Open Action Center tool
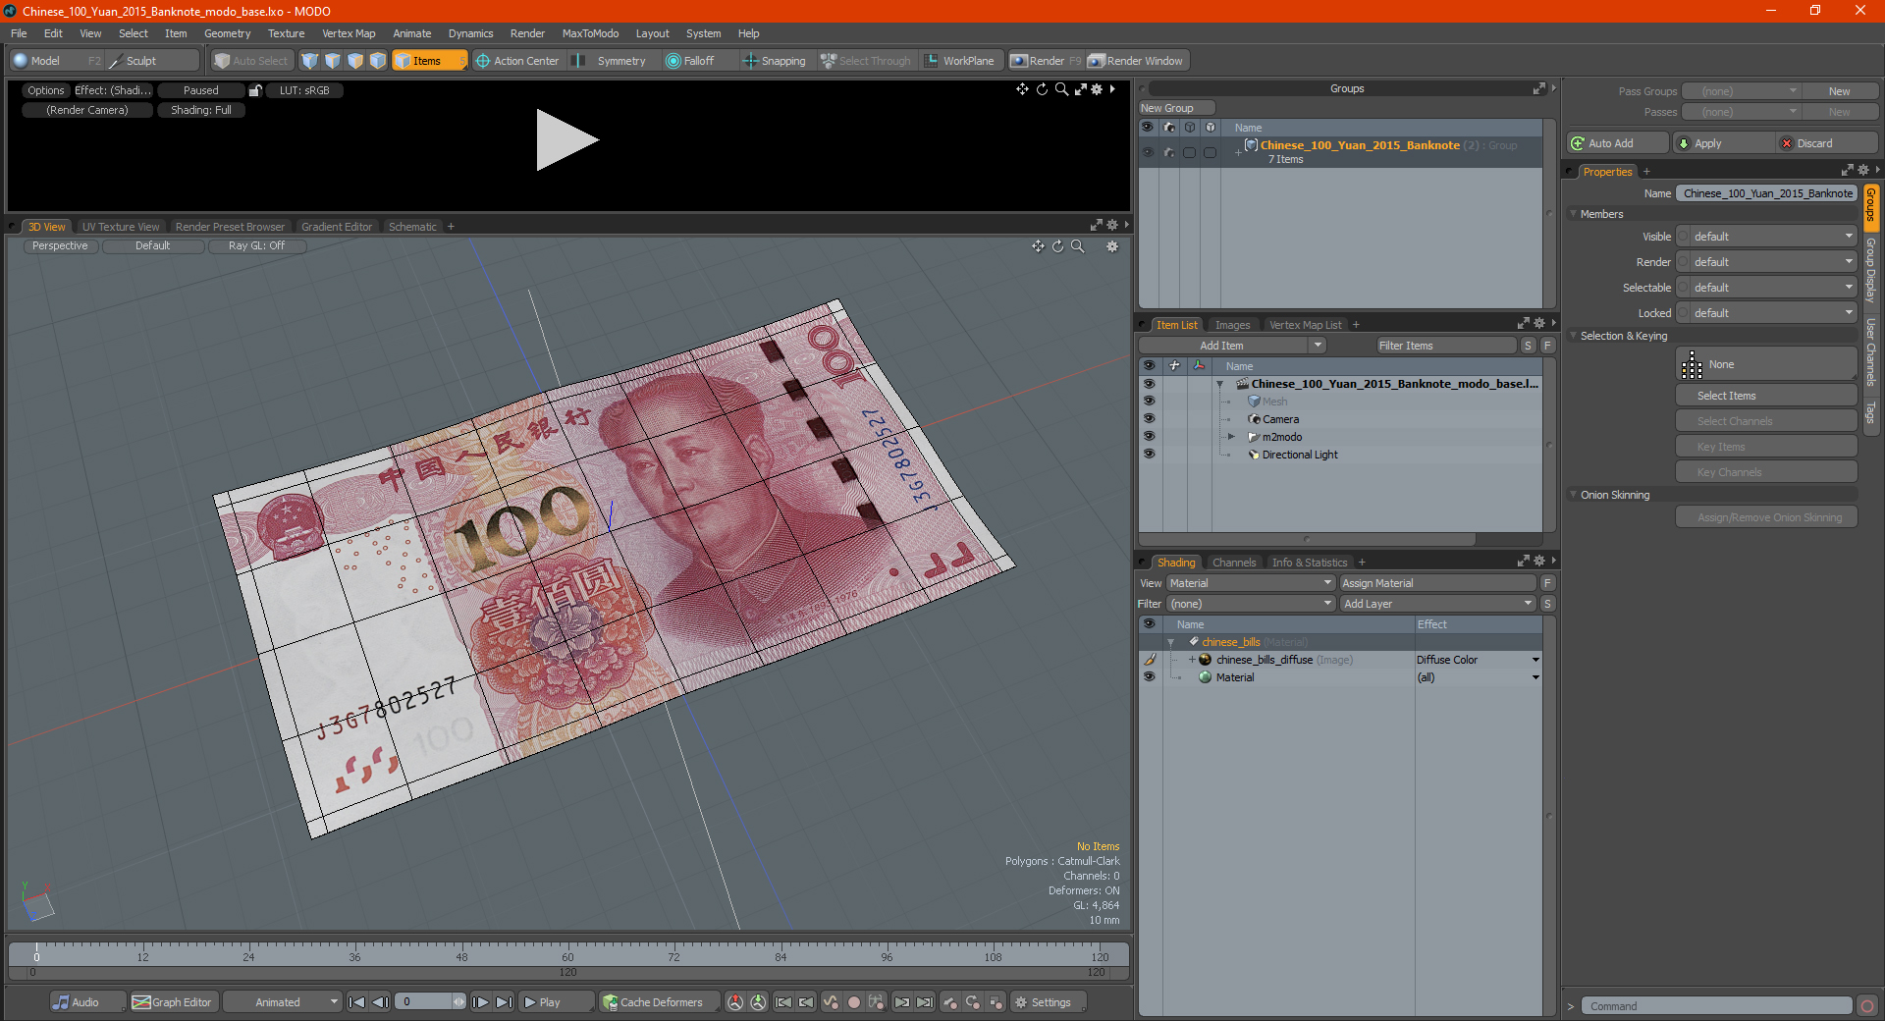Screen dimensions: 1885x1021 pyautogui.click(x=517, y=61)
